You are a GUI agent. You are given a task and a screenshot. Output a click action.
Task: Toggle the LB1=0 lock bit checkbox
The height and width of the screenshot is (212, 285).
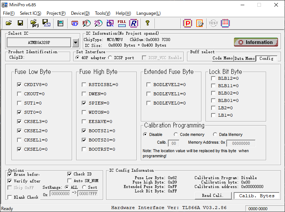click(213, 115)
